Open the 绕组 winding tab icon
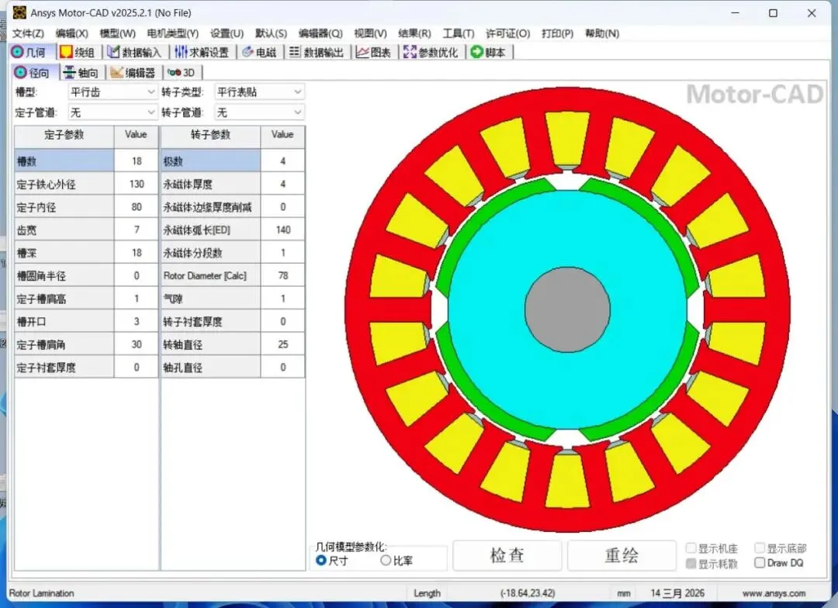 pos(66,52)
